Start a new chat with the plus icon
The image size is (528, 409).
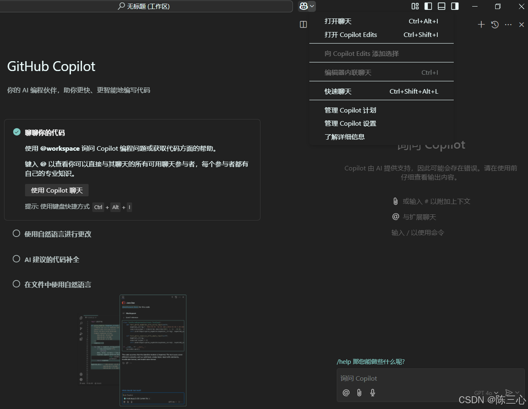coord(481,25)
